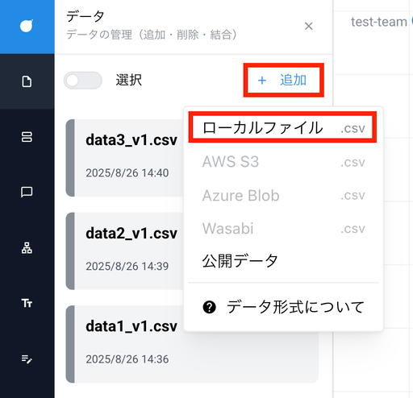Open the stacked rows icon in sidebar

tap(27, 137)
